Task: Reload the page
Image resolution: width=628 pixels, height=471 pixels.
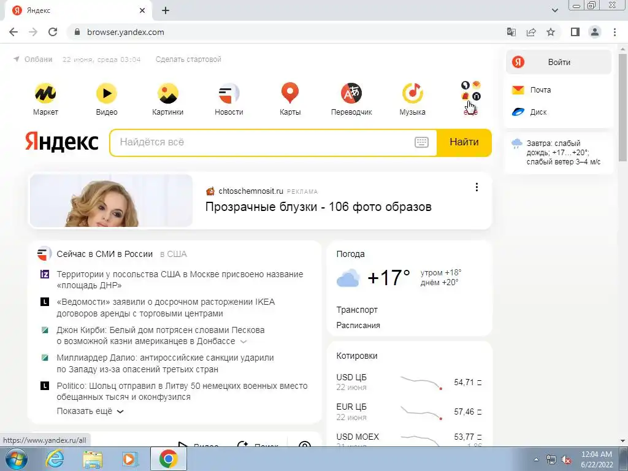Action: point(53,32)
